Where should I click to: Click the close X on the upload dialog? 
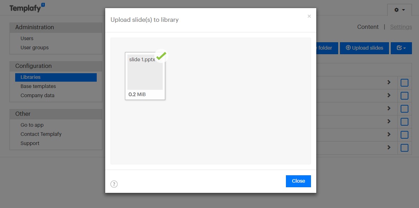[x=309, y=16]
